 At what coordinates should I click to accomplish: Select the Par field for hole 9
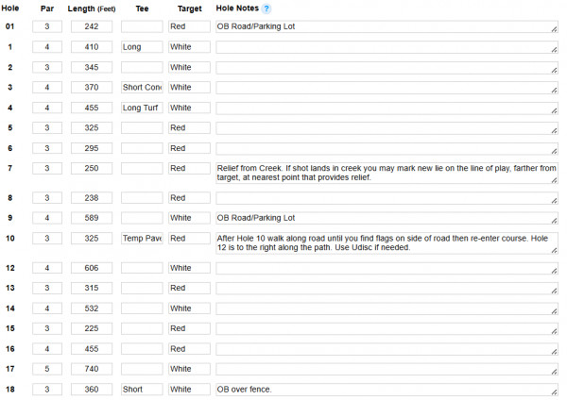pos(47,218)
